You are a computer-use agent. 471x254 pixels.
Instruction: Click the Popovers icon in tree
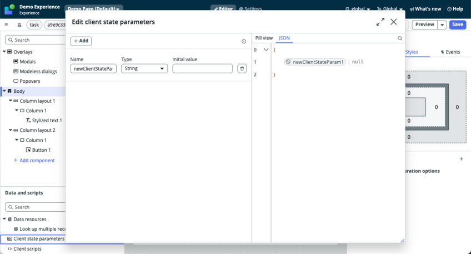[x=16, y=81]
